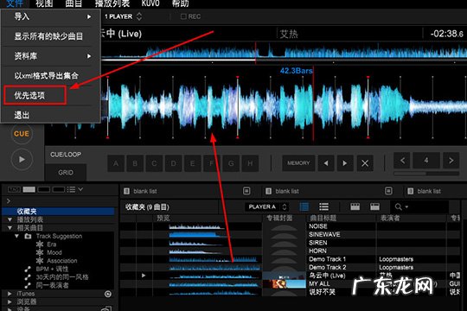Trigger hot cue E

tap(192, 163)
